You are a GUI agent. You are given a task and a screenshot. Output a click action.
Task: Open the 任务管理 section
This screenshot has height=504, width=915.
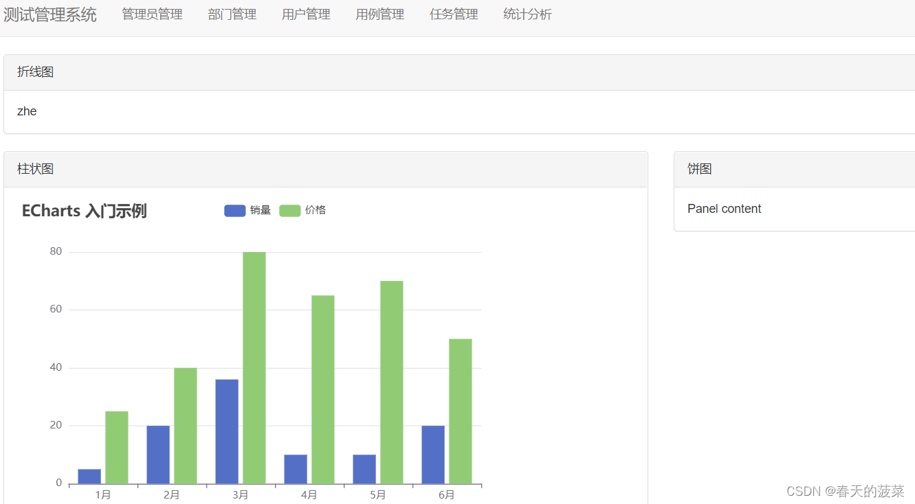tap(454, 14)
